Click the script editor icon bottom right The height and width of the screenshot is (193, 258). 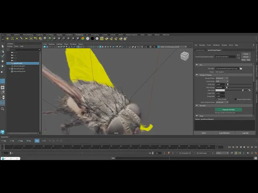click(256, 158)
